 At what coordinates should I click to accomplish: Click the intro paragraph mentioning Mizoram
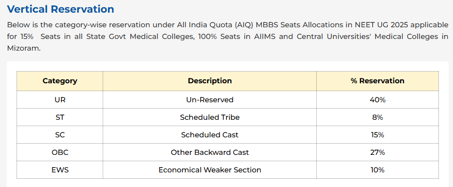(x=228, y=37)
